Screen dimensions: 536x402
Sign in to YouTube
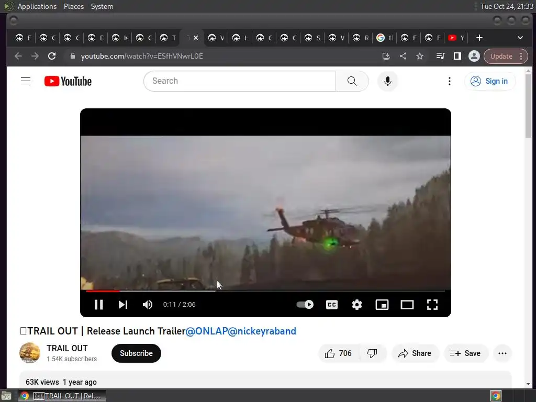pos(490,81)
